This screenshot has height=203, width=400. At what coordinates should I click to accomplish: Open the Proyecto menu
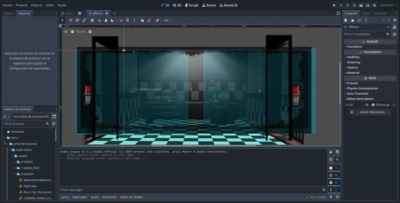click(x=22, y=5)
